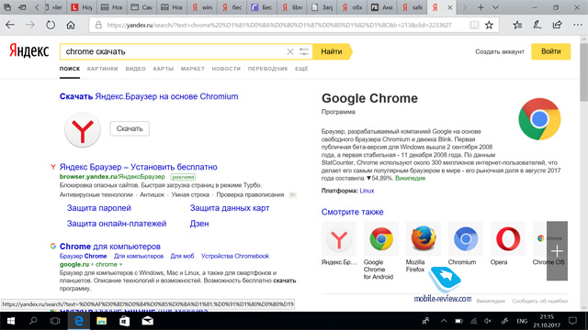
Task: Open Chrome для компьютеров result
Action: coord(110,247)
